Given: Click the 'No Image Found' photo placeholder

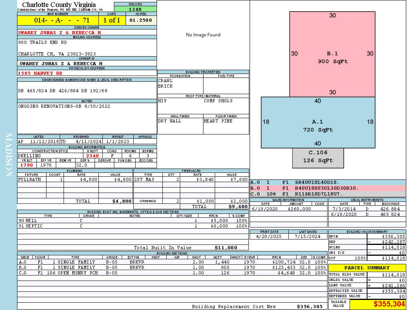Looking at the screenshot, I should [203, 35].
